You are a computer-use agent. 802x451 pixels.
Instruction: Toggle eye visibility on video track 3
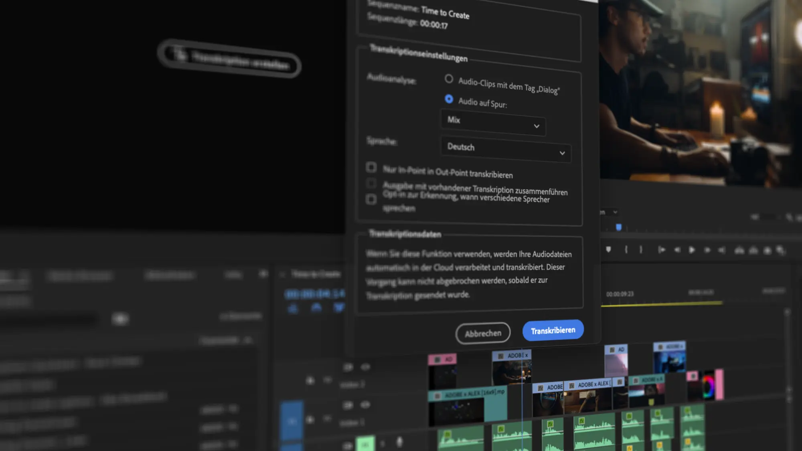click(365, 367)
